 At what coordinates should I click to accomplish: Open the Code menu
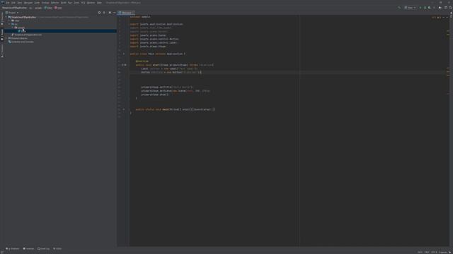click(x=37, y=3)
